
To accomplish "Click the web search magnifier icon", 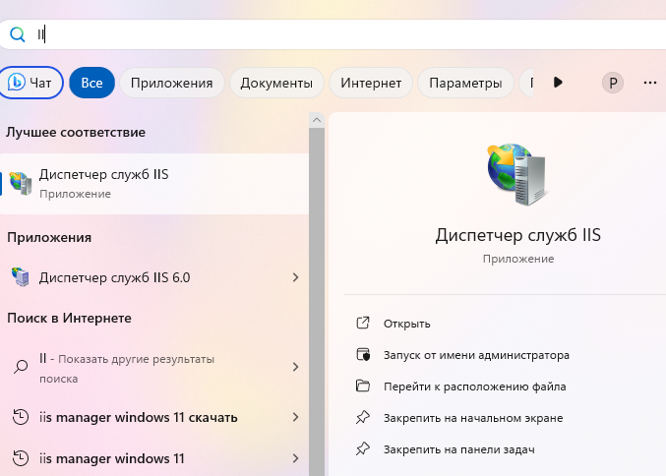I will [x=21, y=367].
